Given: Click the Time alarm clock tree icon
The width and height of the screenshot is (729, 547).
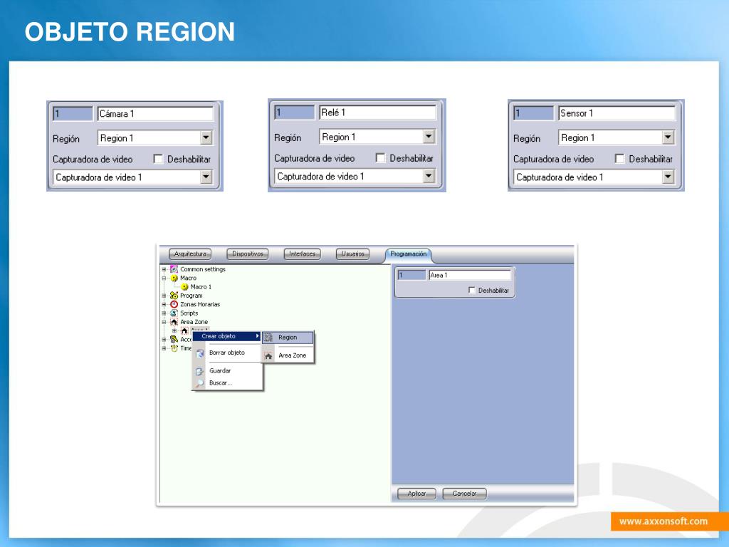Looking at the screenshot, I should tap(174, 348).
